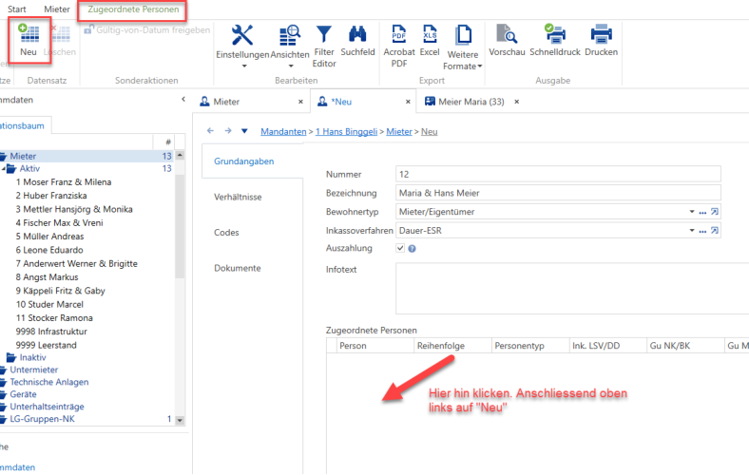Click into the Bezeichnung field
Viewport: 749px width, 475px height.
(x=558, y=193)
